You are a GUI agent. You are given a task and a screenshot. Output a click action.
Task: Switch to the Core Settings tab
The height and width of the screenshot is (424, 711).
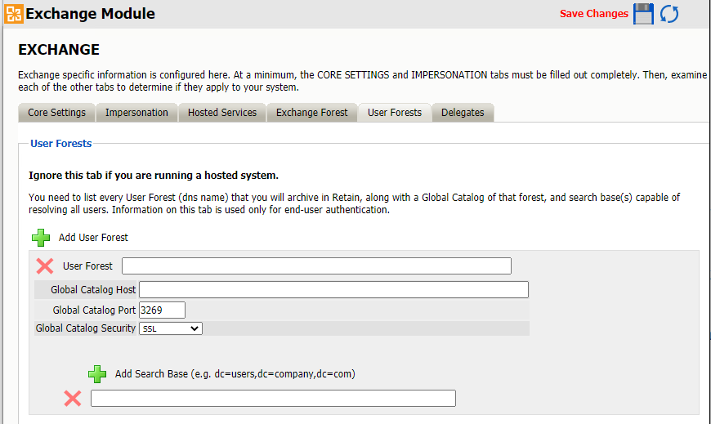[x=56, y=113]
